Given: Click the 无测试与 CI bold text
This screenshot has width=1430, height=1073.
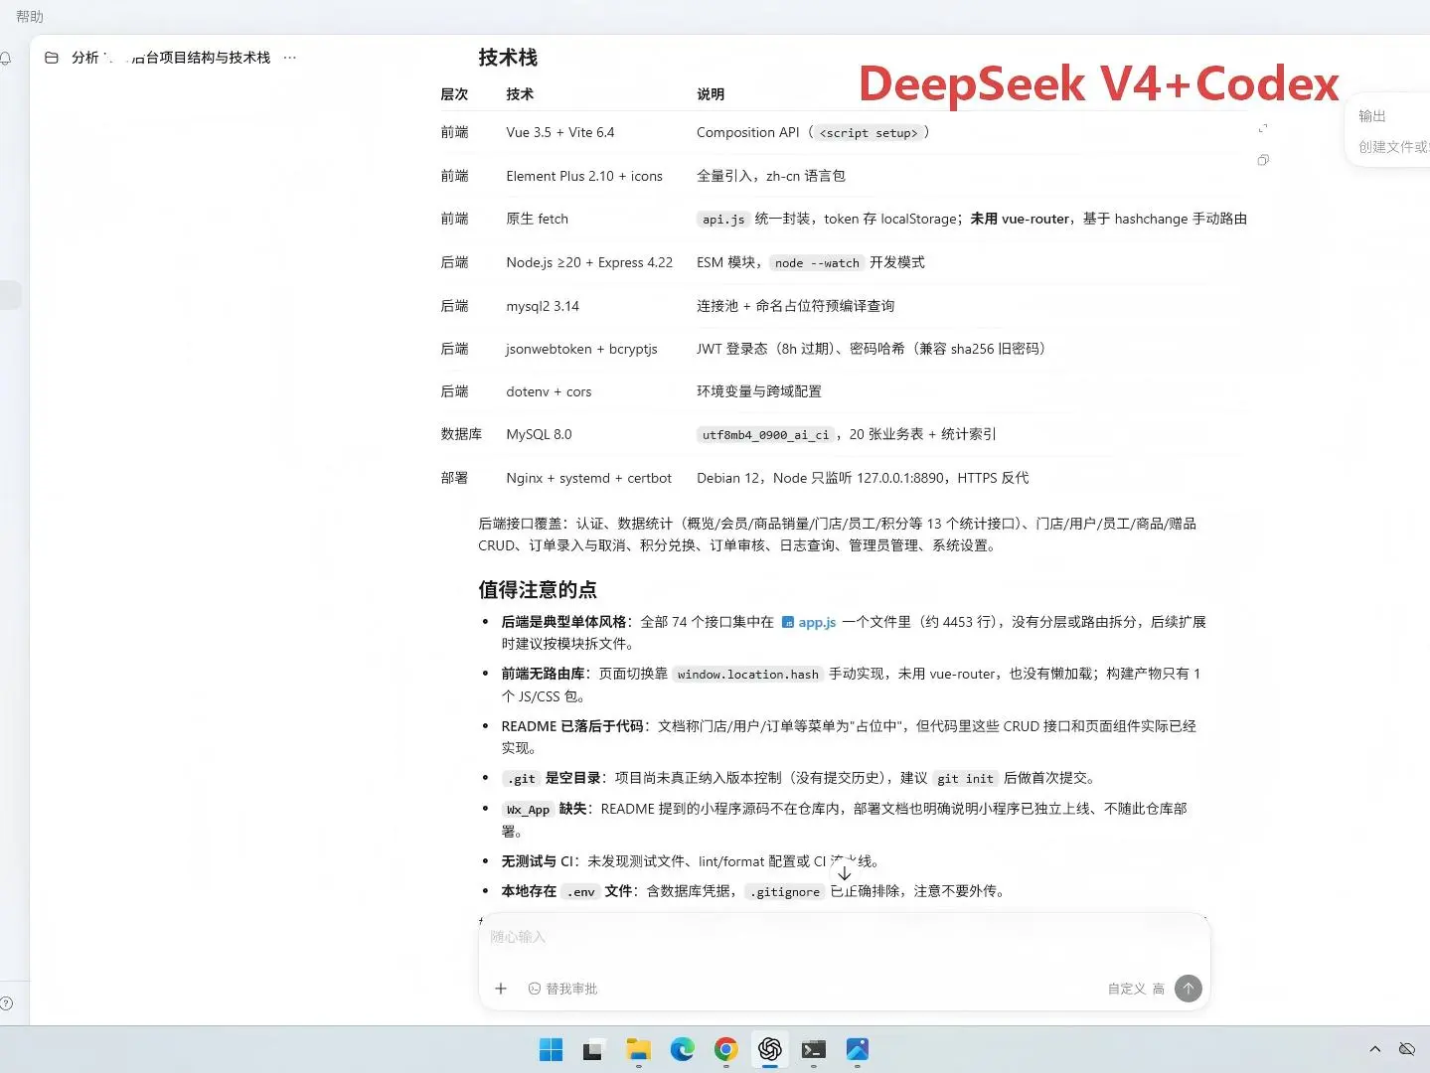Looking at the screenshot, I should tap(538, 861).
